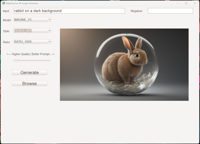Open the Model dropdown arrow

click(x=50, y=20)
